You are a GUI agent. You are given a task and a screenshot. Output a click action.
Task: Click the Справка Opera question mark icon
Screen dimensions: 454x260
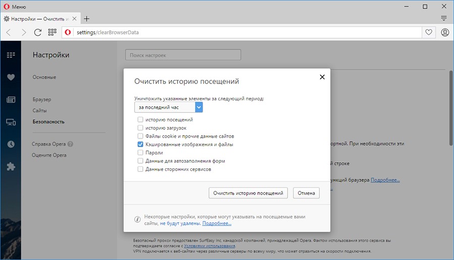pos(70,144)
